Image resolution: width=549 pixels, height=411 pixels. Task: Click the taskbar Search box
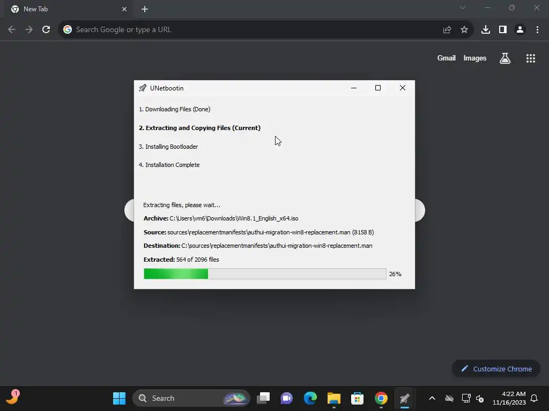click(191, 398)
